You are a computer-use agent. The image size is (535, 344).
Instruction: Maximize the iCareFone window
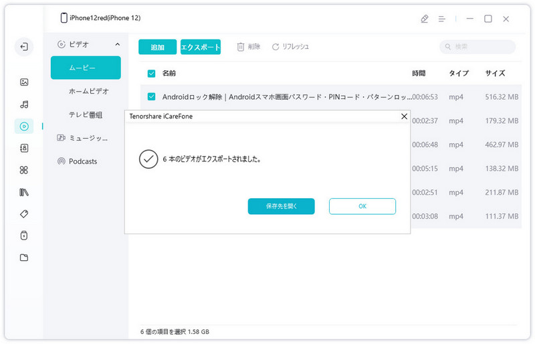pos(488,19)
